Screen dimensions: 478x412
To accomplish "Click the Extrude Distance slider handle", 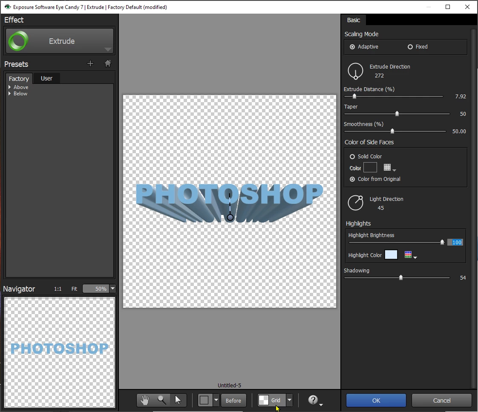I will [x=354, y=96].
